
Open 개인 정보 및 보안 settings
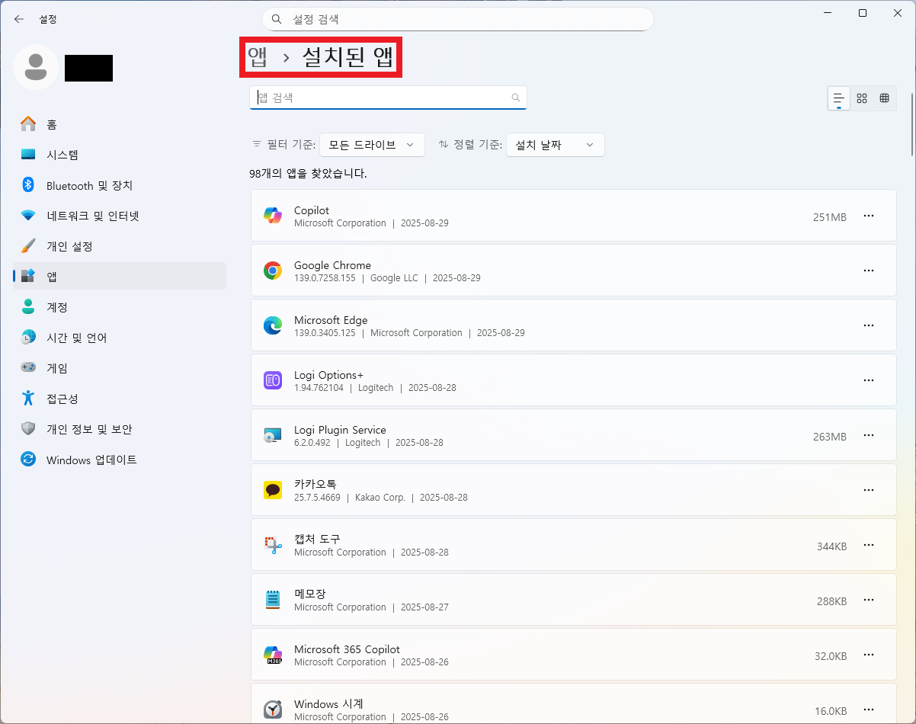120,429
